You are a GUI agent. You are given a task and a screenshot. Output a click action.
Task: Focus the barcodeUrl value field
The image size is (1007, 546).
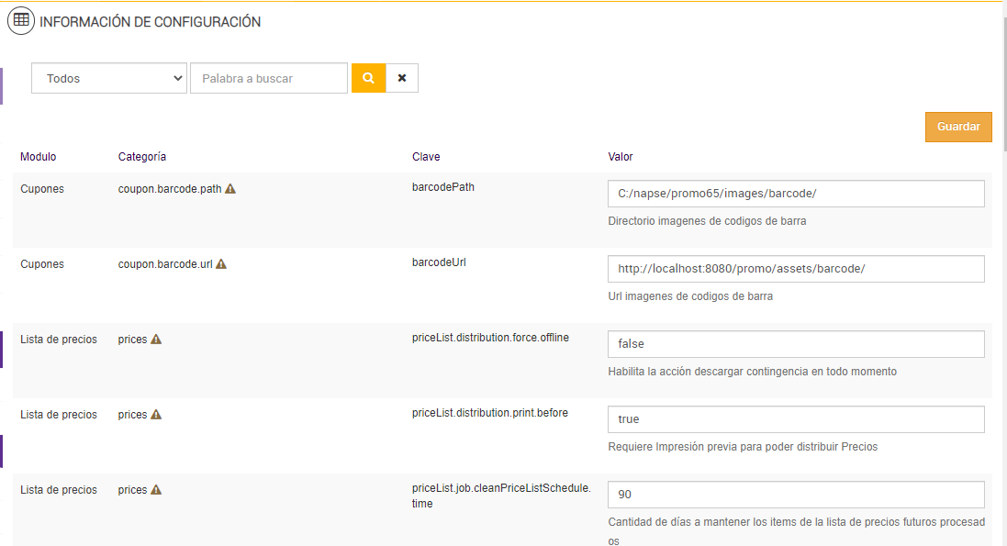click(x=796, y=269)
